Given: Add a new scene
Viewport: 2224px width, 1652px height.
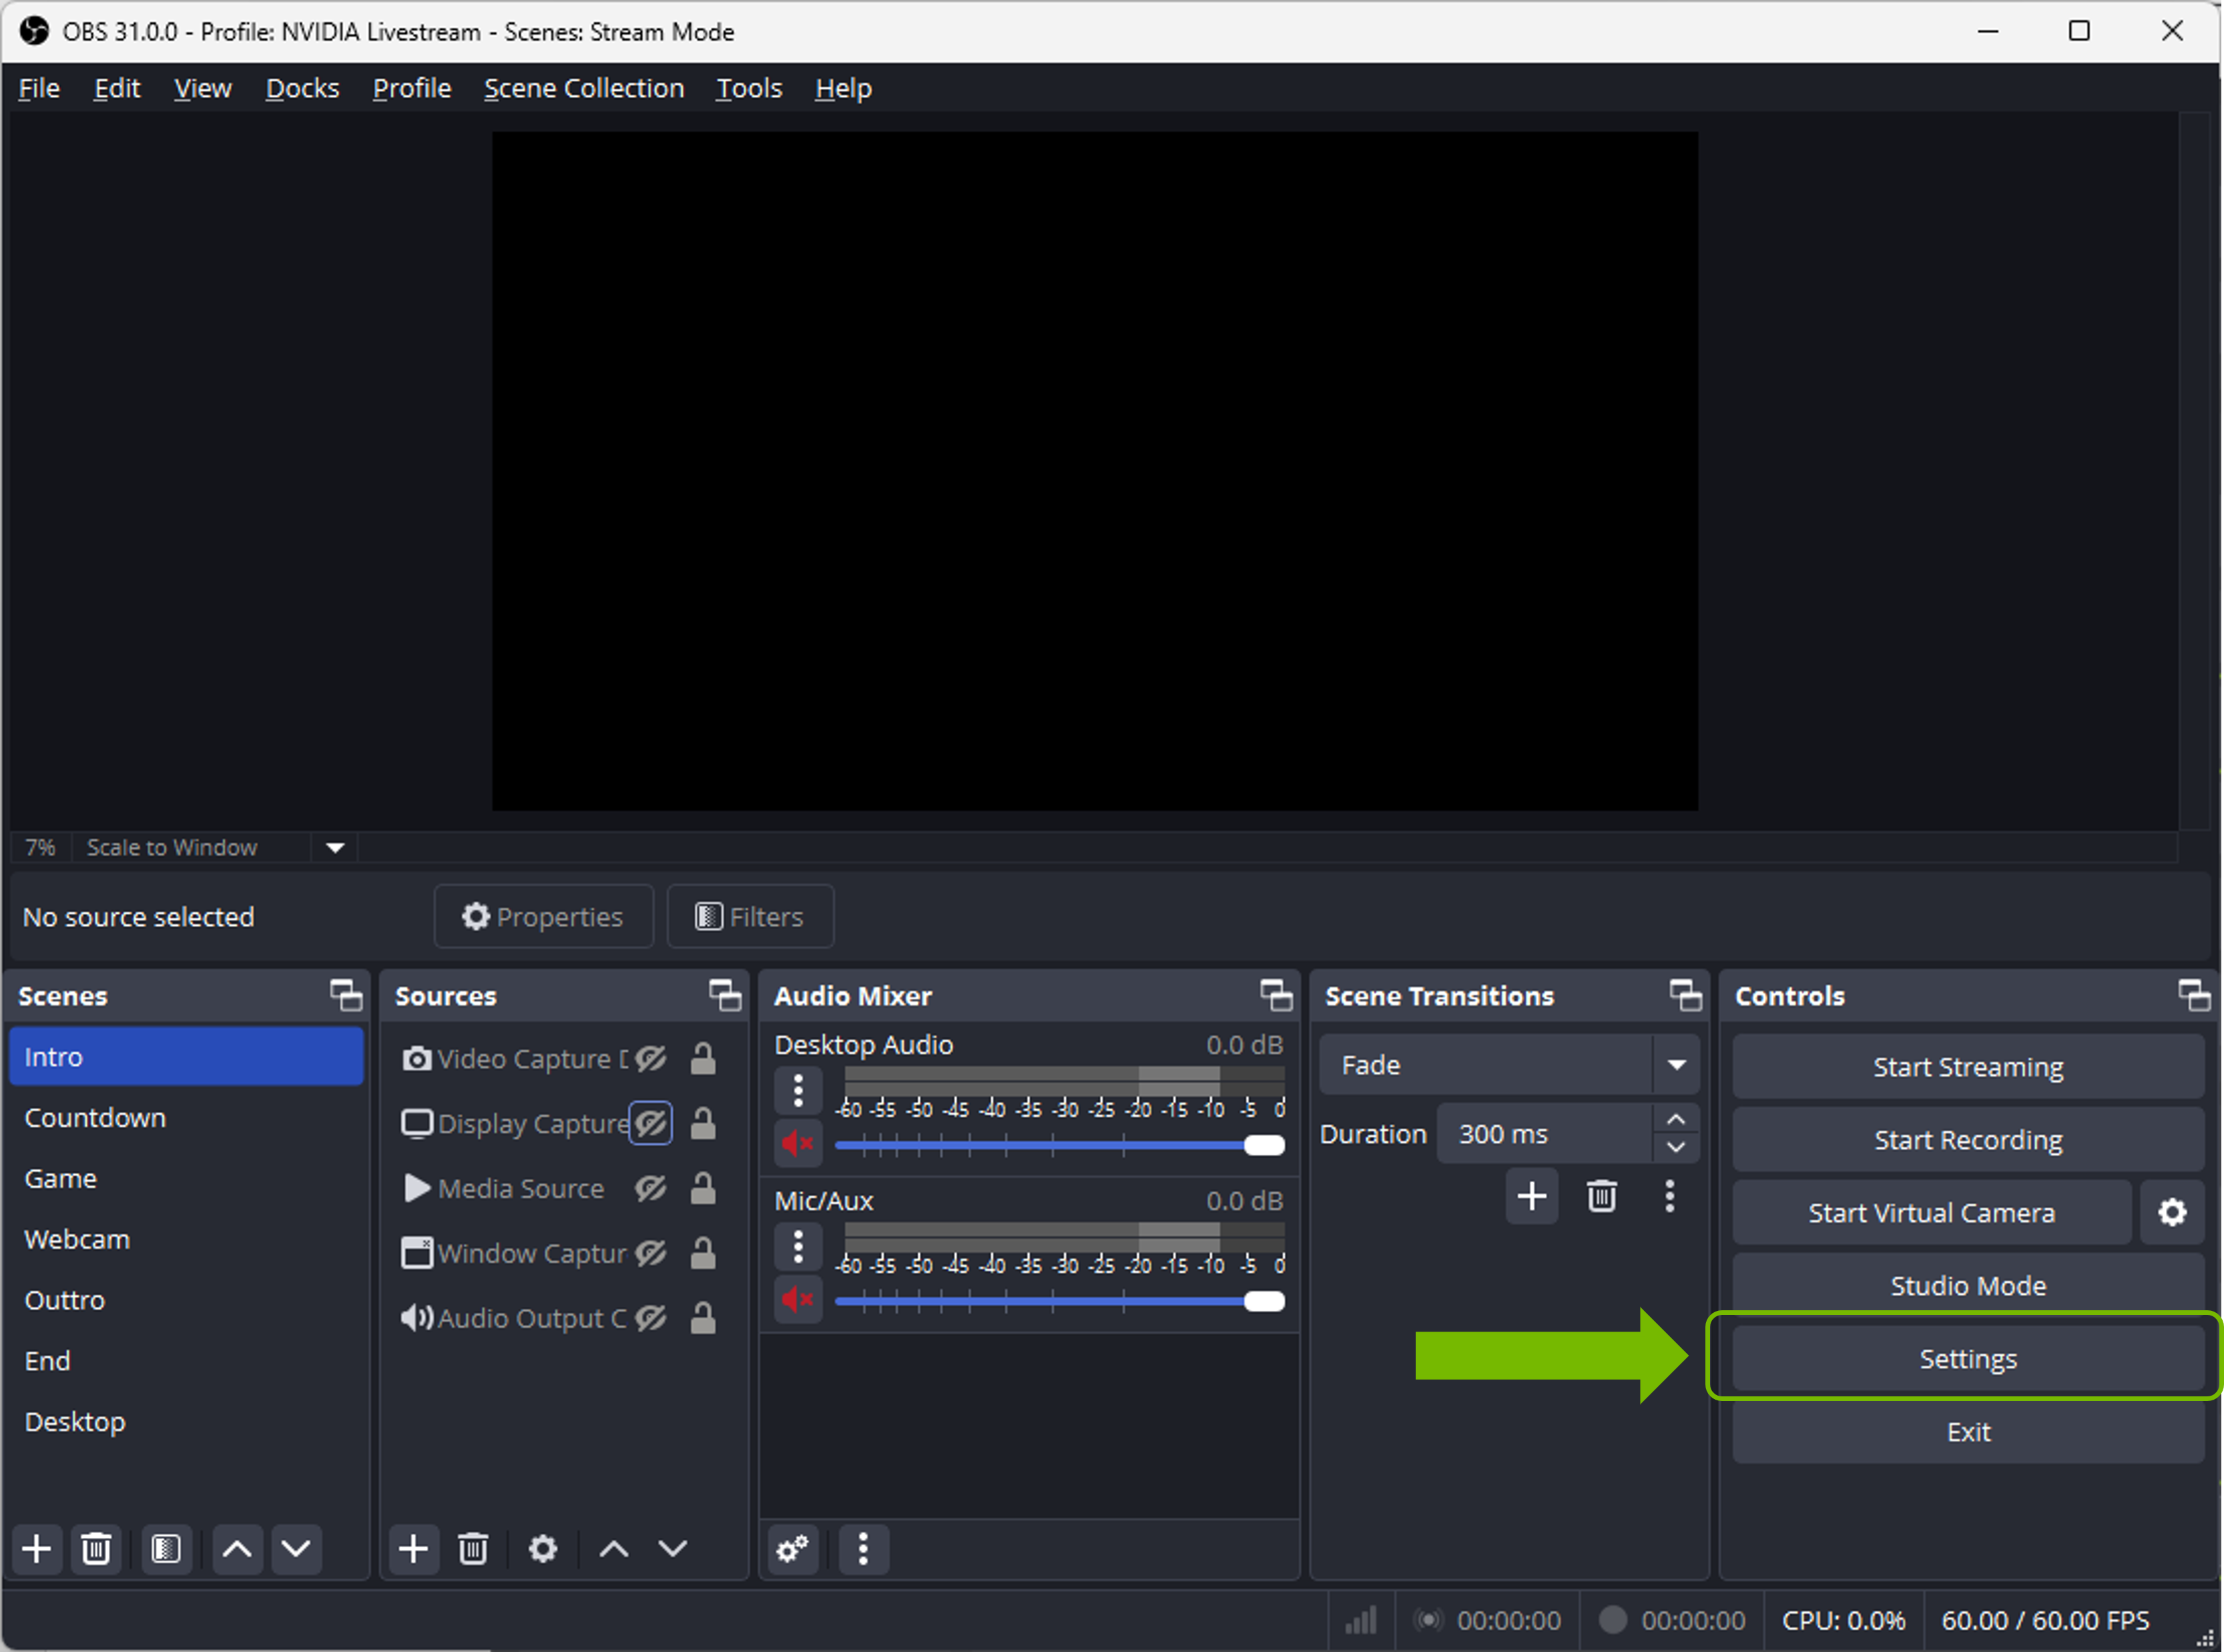Looking at the screenshot, I should click(37, 1549).
